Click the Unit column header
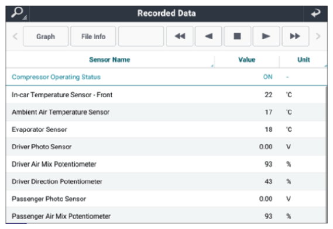This screenshot has height=229, width=333. click(x=304, y=60)
